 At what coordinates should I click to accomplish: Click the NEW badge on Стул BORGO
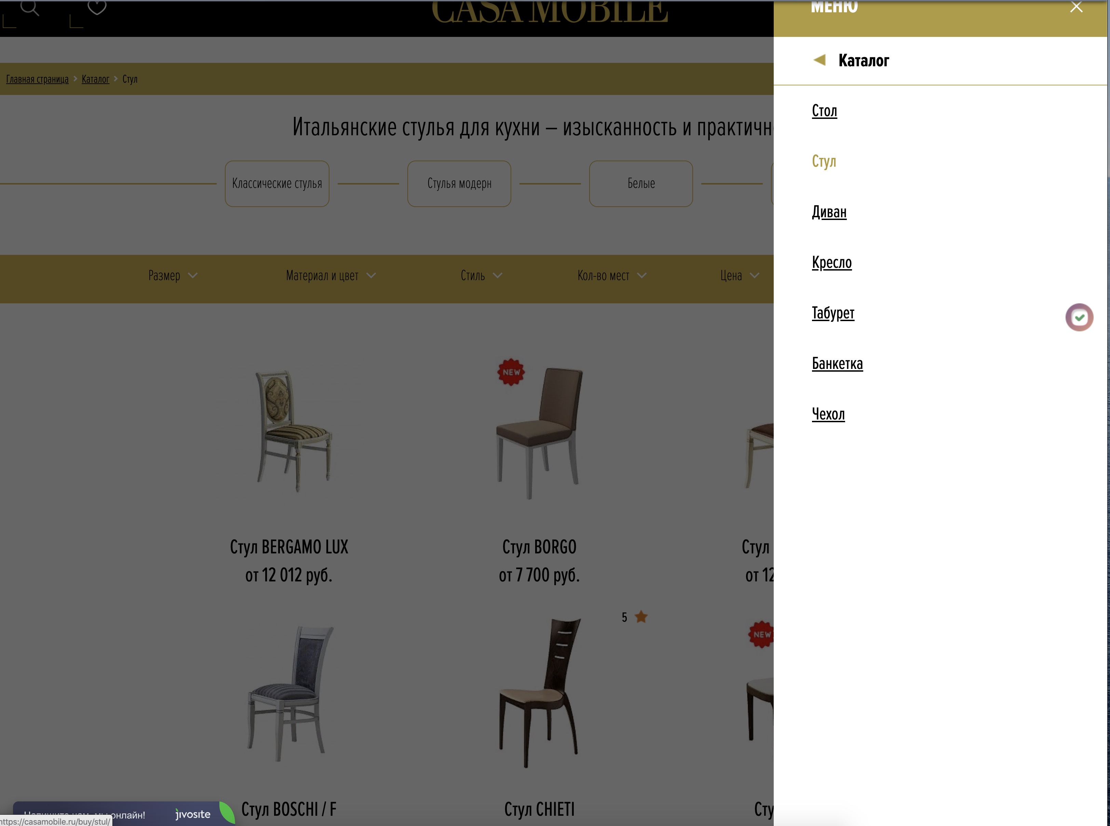(511, 372)
